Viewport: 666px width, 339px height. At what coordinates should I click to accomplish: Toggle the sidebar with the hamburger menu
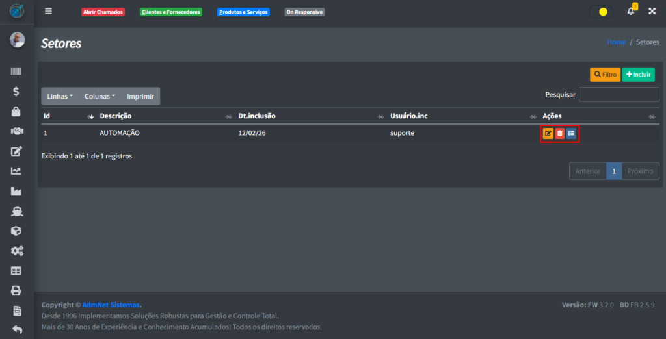48,12
